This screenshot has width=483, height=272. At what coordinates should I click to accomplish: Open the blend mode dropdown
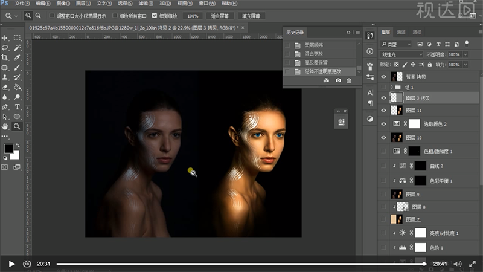pyautogui.click(x=401, y=54)
